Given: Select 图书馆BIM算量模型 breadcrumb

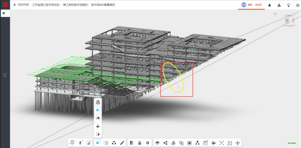Looking at the screenshot, I should pyautogui.click(x=103, y=5).
